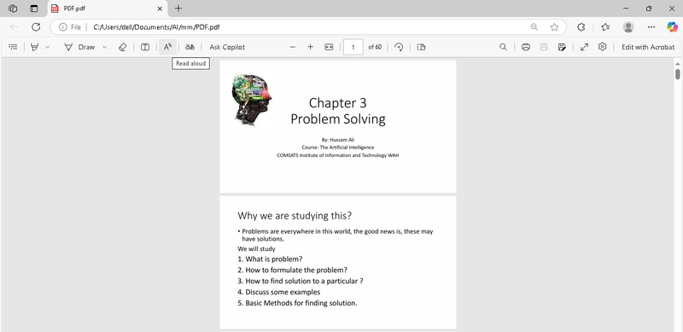683x332 pixels.
Task: Open a new tab
Action: (178, 9)
